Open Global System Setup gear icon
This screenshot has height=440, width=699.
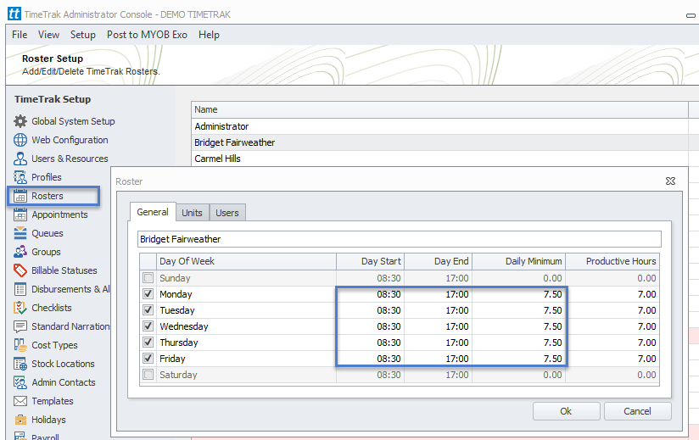tap(20, 121)
